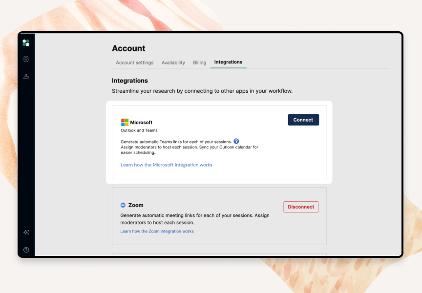Disconnect the Zoom integration

pos(301,207)
